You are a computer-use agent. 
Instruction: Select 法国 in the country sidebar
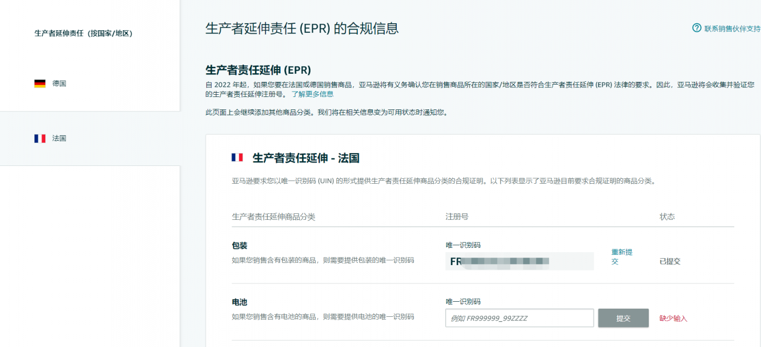click(x=59, y=138)
